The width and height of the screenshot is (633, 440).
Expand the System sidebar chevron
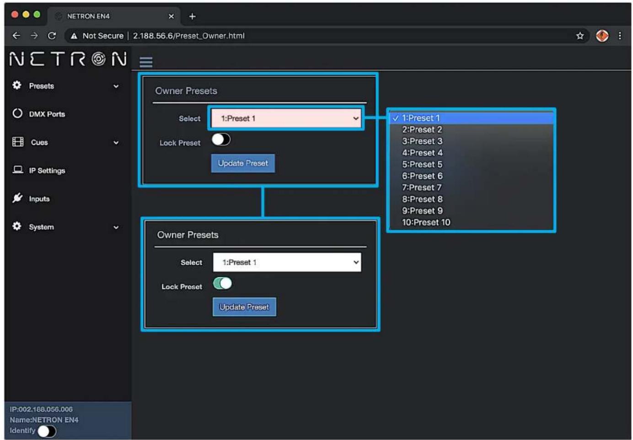[x=116, y=227]
